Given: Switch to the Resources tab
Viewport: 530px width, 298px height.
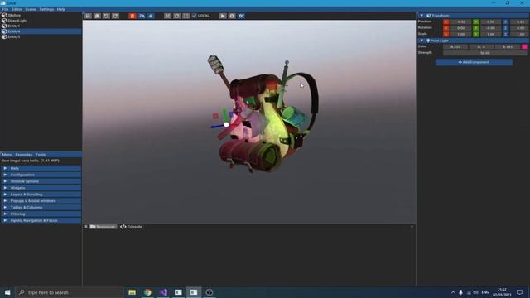Looking at the screenshot, I should pyautogui.click(x=103, y=227).
